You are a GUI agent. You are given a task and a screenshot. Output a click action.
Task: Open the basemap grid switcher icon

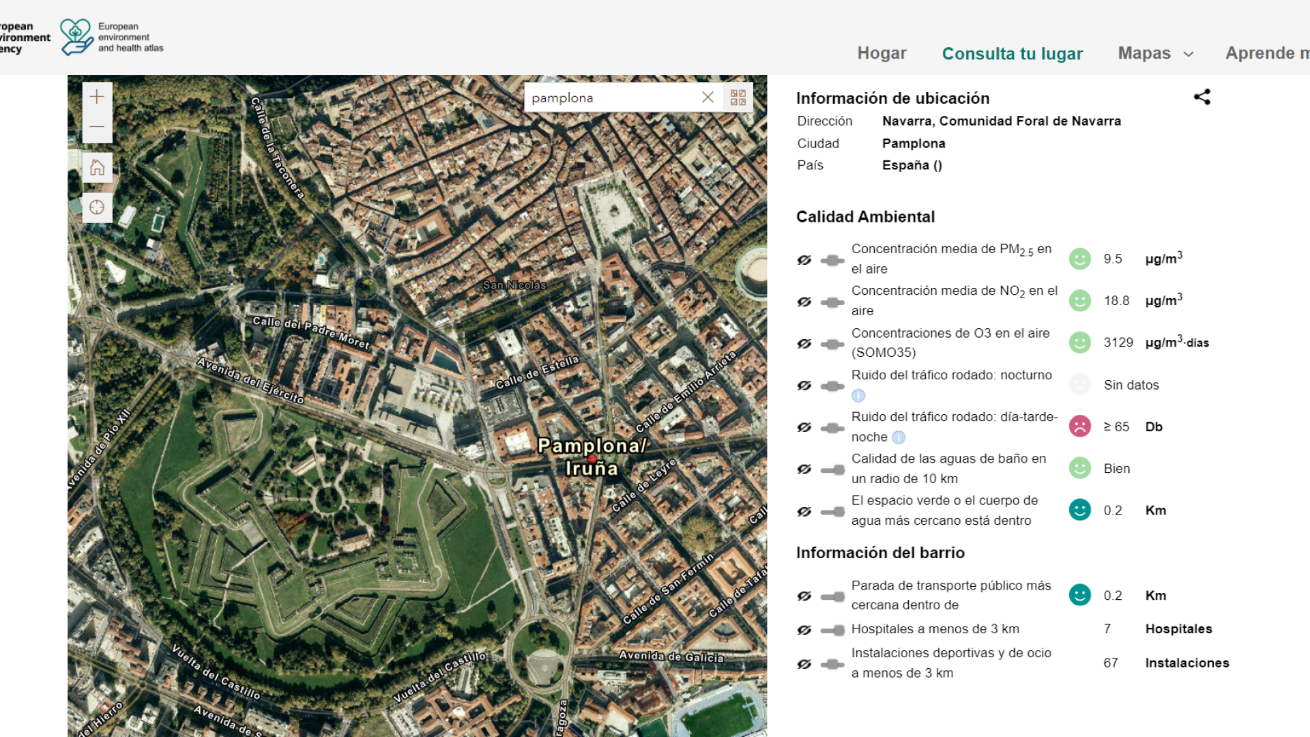tap(738, 98)
